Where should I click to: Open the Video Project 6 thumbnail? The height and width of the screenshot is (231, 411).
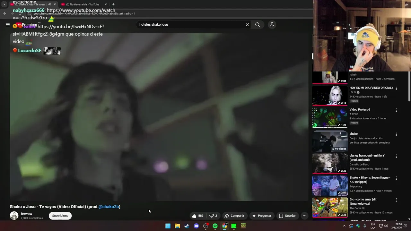tap(330, 117)
